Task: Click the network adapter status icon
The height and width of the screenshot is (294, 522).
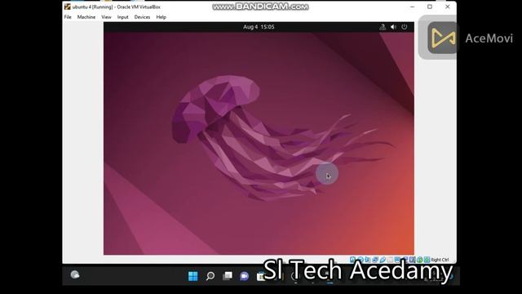Action: coord(375,260)
